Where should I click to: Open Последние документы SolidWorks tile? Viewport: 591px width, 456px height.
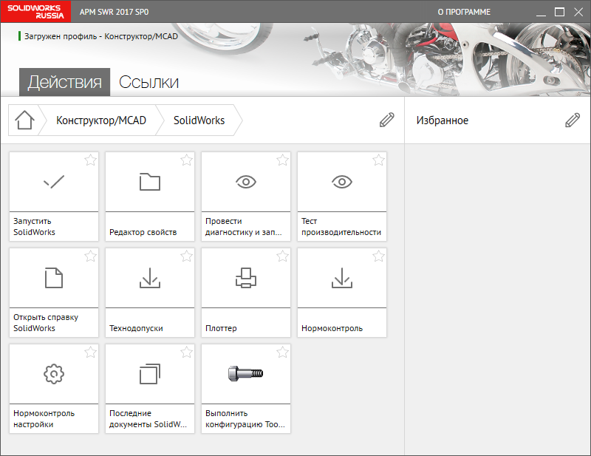point(150,389)
